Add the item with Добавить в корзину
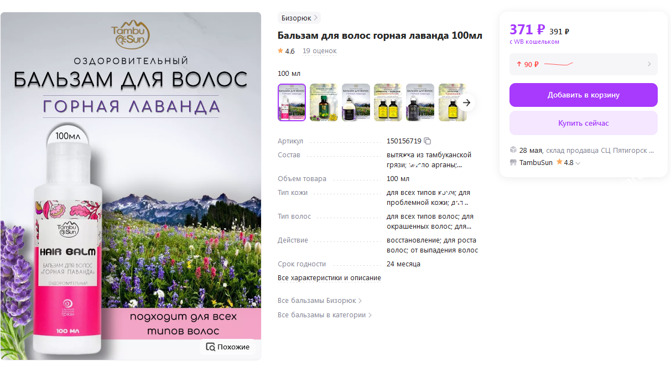 pos(584,95)
